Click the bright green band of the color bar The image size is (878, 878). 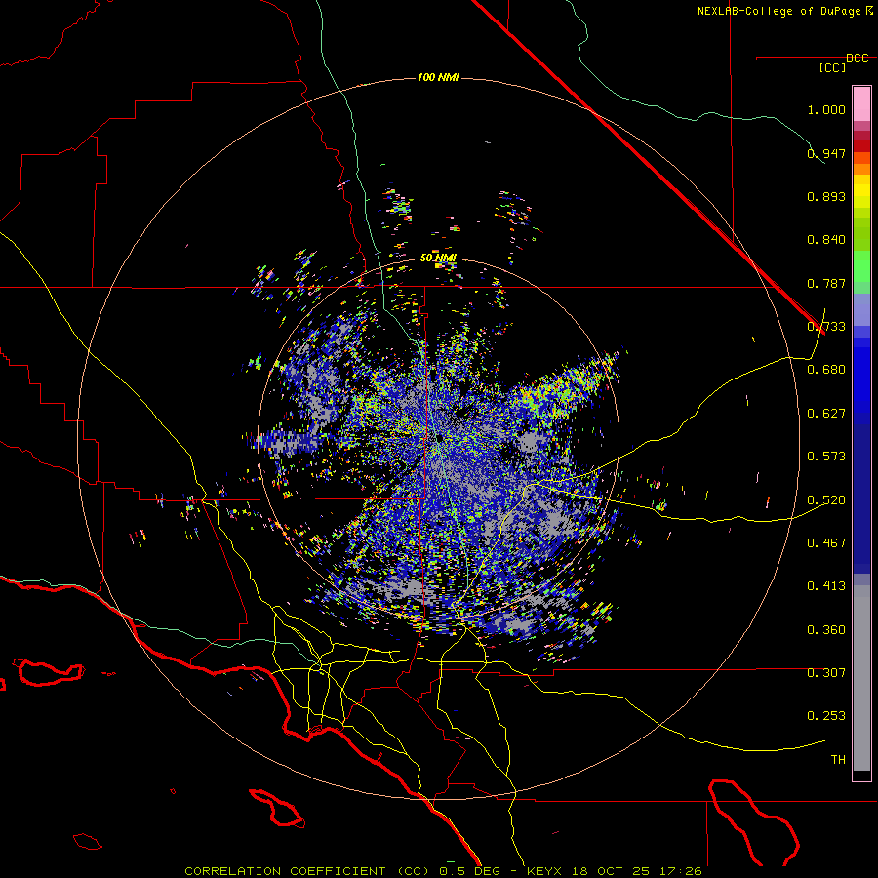click(861, 265)
